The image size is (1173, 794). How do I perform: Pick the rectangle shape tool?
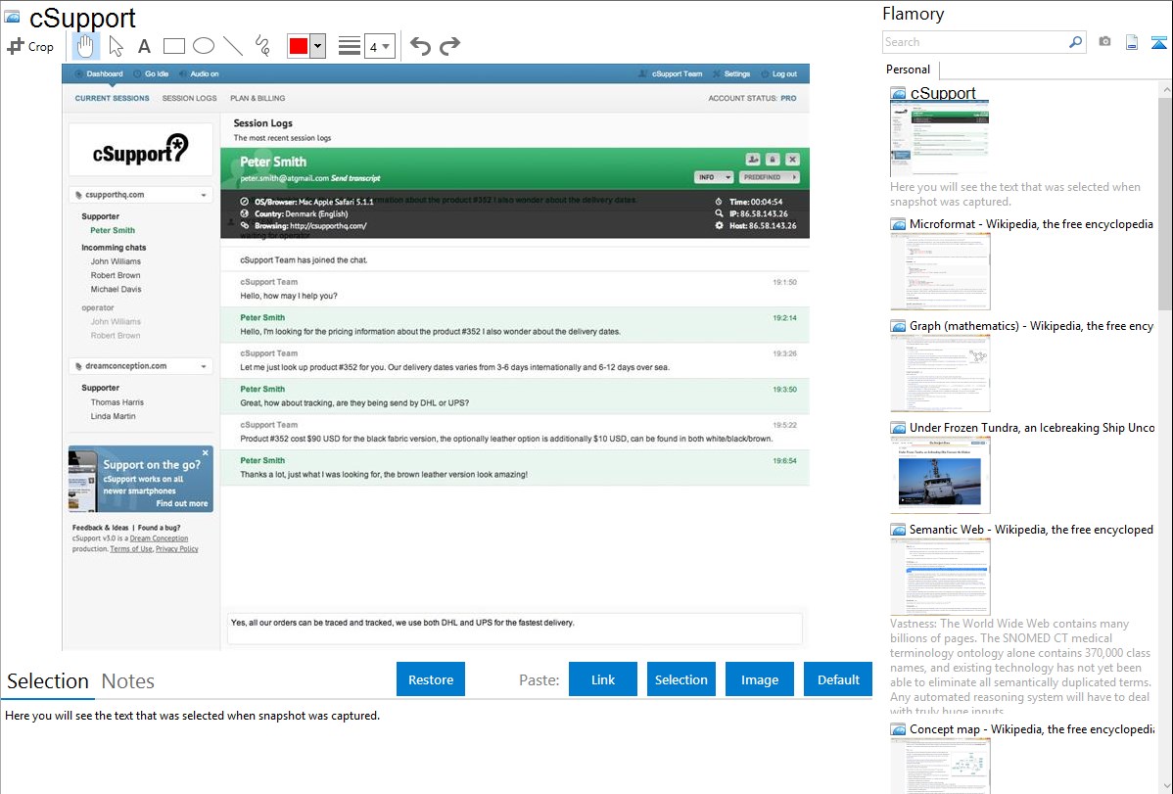[x=173, y=46]
